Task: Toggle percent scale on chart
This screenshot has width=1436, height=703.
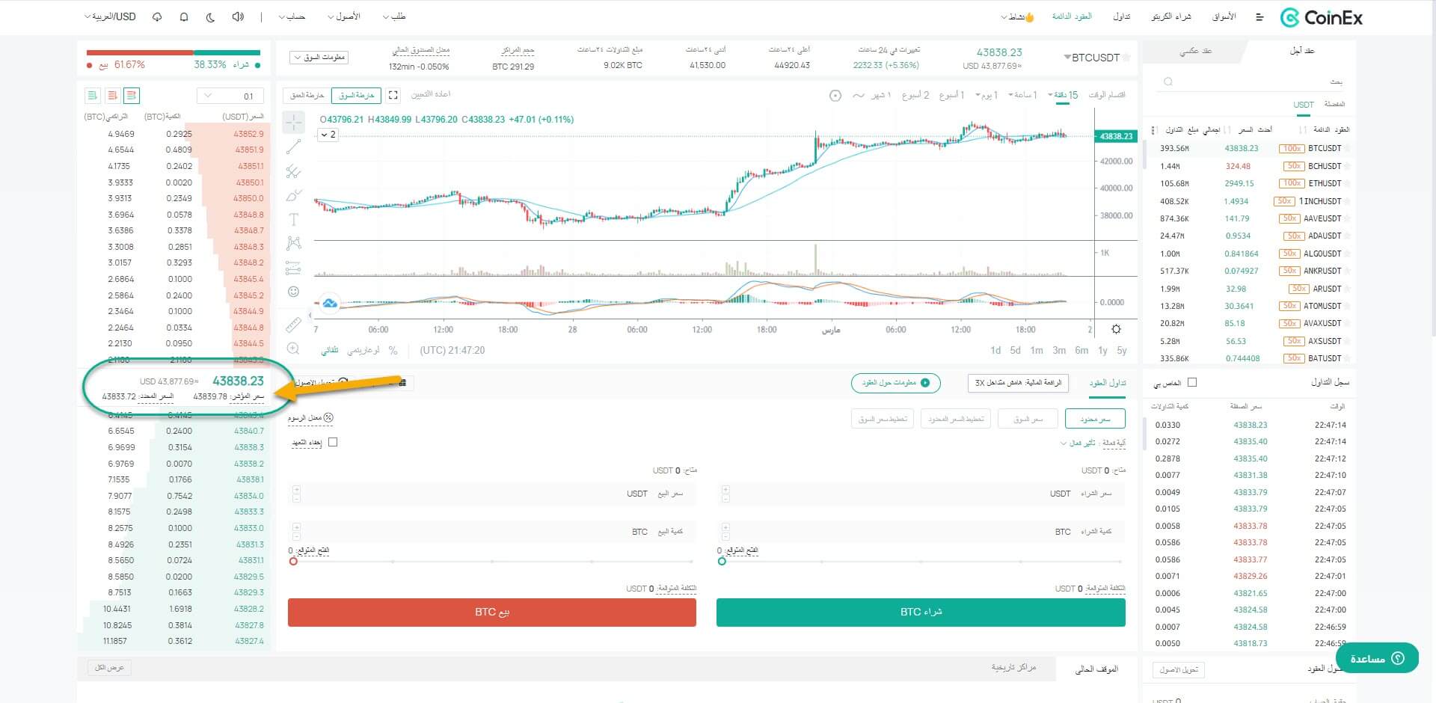Action: pyautogui.click(x=393, y=350)
